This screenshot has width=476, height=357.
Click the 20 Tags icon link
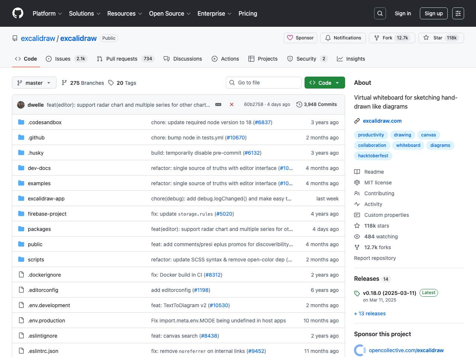pos(111,83)
